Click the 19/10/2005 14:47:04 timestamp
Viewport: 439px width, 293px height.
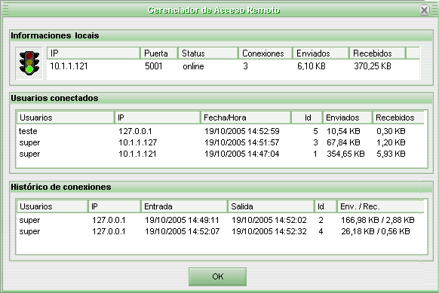click(x=242, y=154)
